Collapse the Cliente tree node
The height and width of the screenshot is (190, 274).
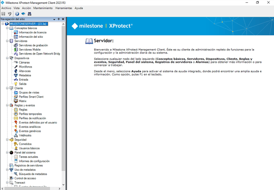(7, 88)
